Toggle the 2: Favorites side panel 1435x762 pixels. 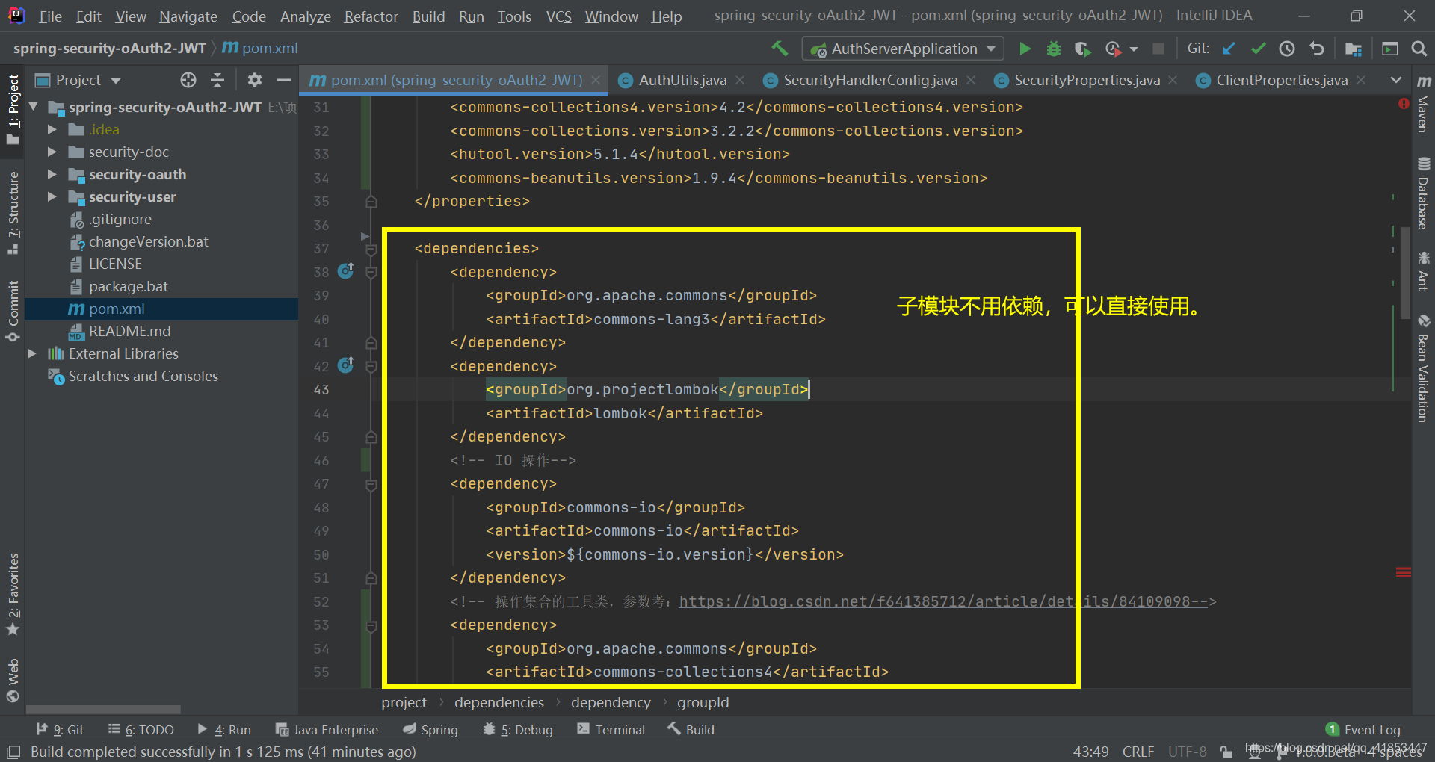click(x=13, y=595)
